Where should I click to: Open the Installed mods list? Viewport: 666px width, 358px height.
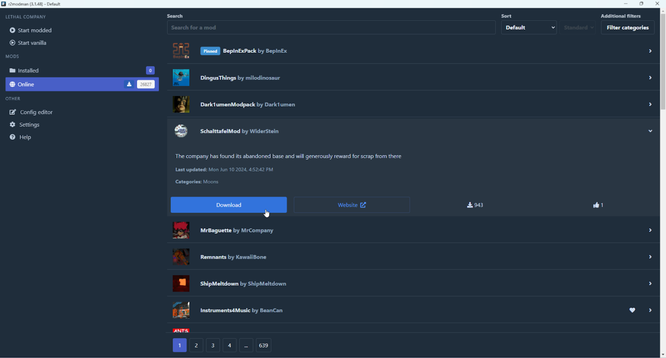click(x=82, y=71)
